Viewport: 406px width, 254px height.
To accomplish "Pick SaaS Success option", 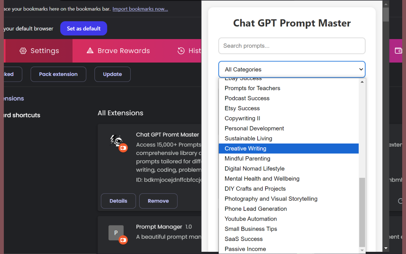I will pos(289,239).
